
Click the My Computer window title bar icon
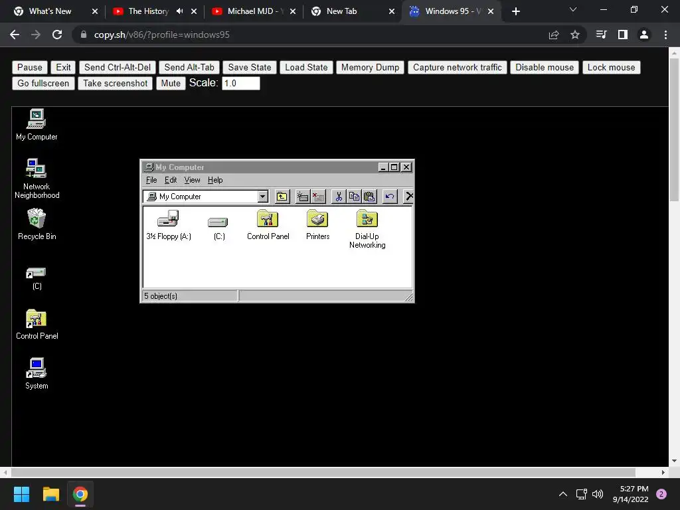[149, 167]
